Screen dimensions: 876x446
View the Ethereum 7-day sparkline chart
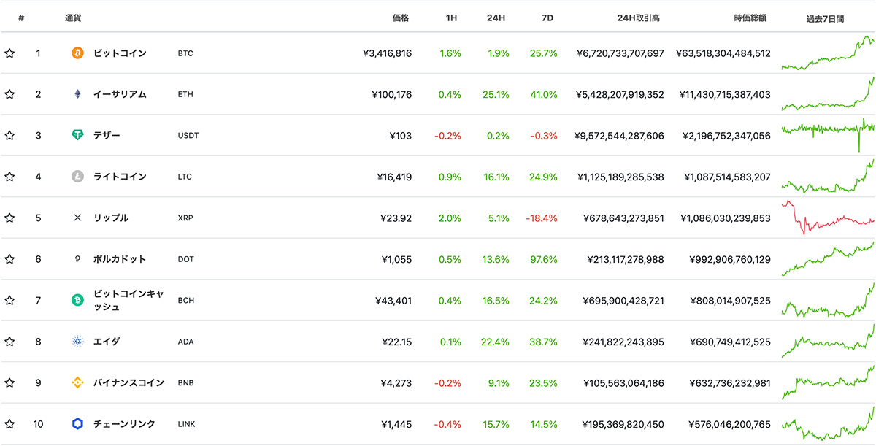(828, 93)
